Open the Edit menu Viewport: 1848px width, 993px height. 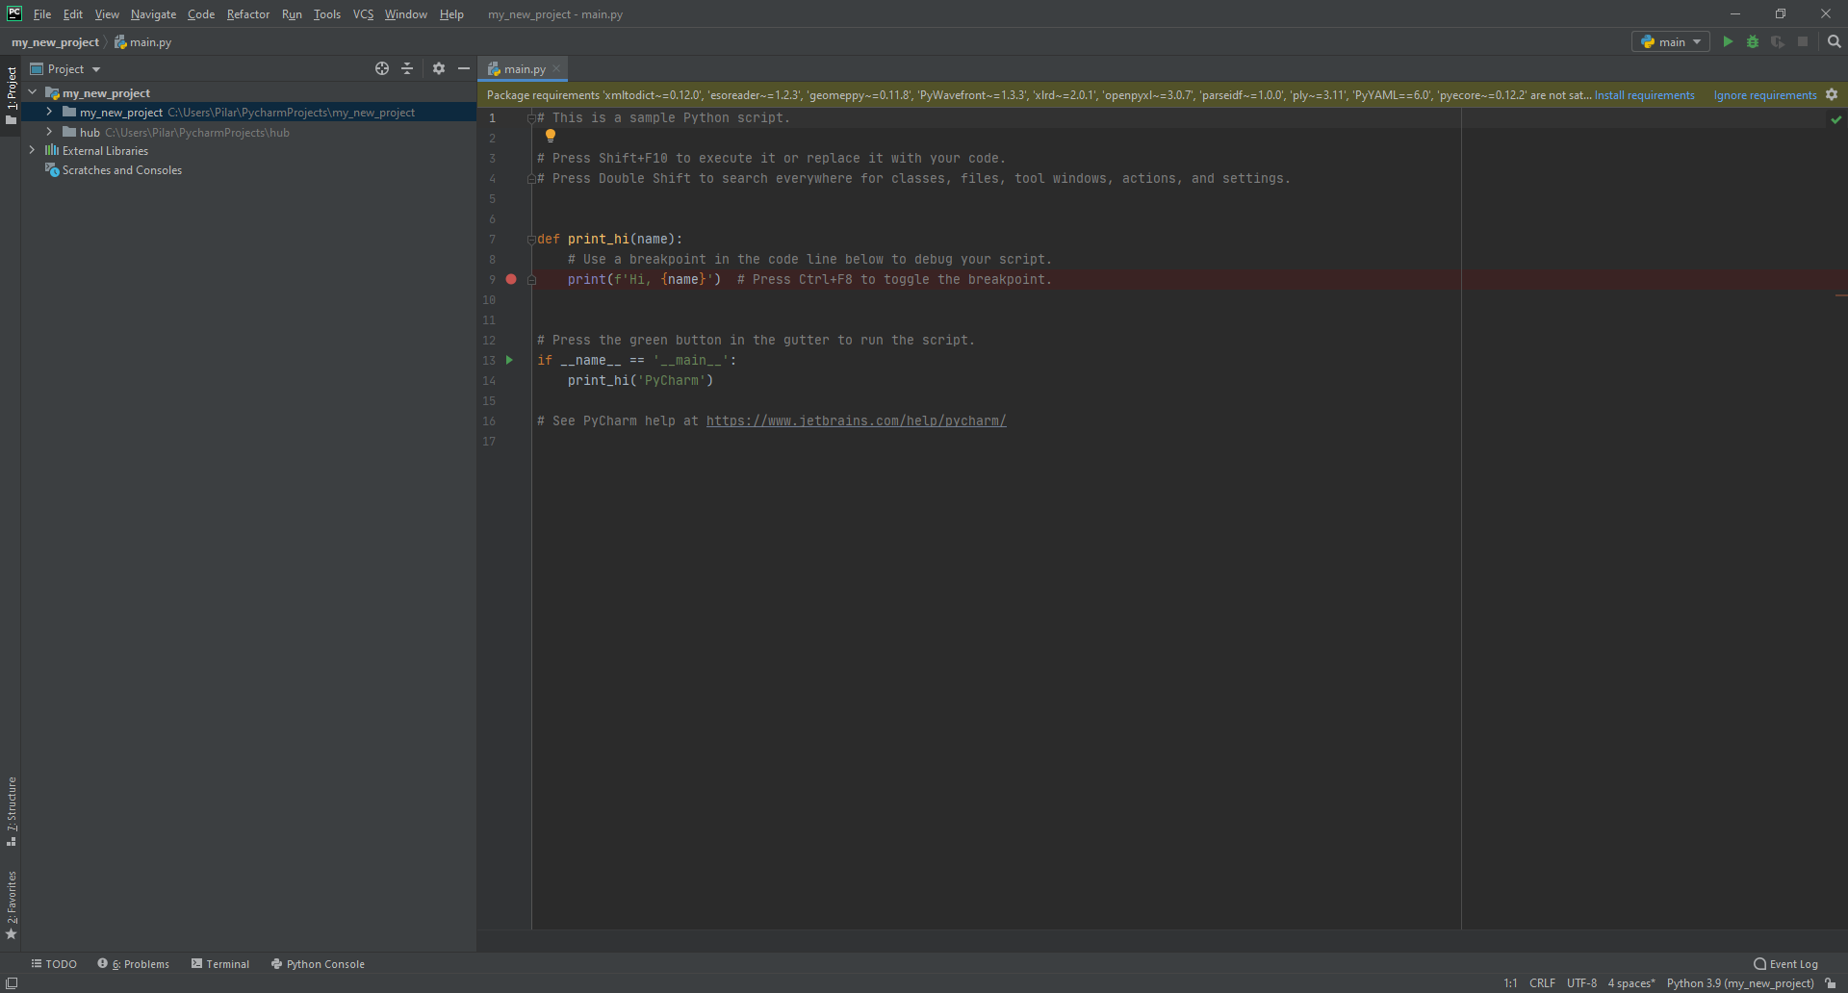[x=73, y=13]
